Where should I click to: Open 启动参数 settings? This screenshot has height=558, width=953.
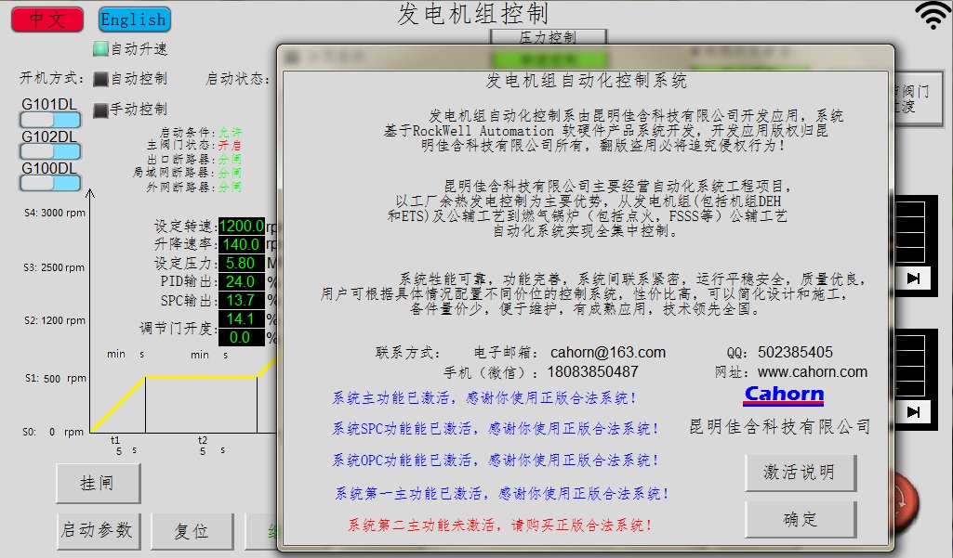tap(98, 530)
